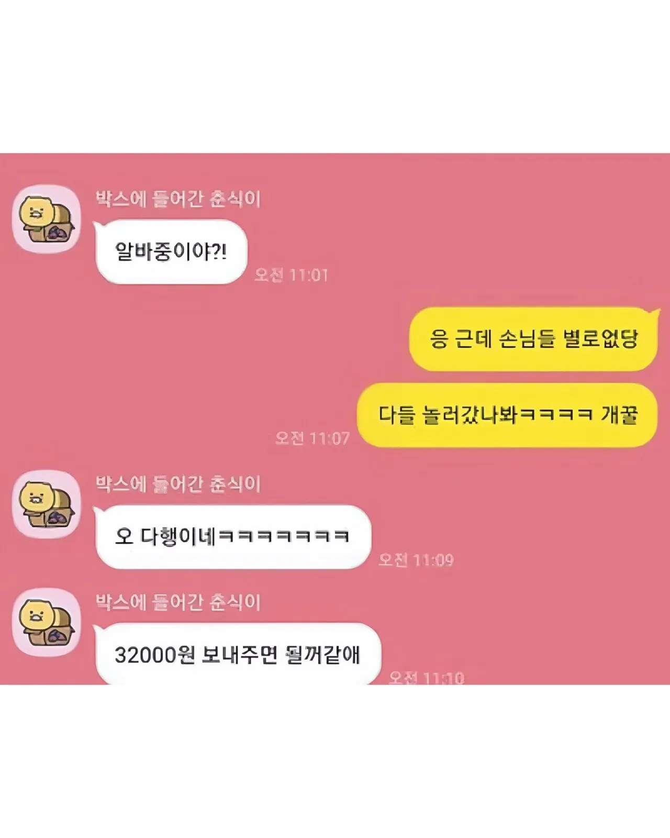This screenshot has height=838, width=670.
Task: Click the 오전 11:09 timestamp
Action: click(x=416, y=560)
